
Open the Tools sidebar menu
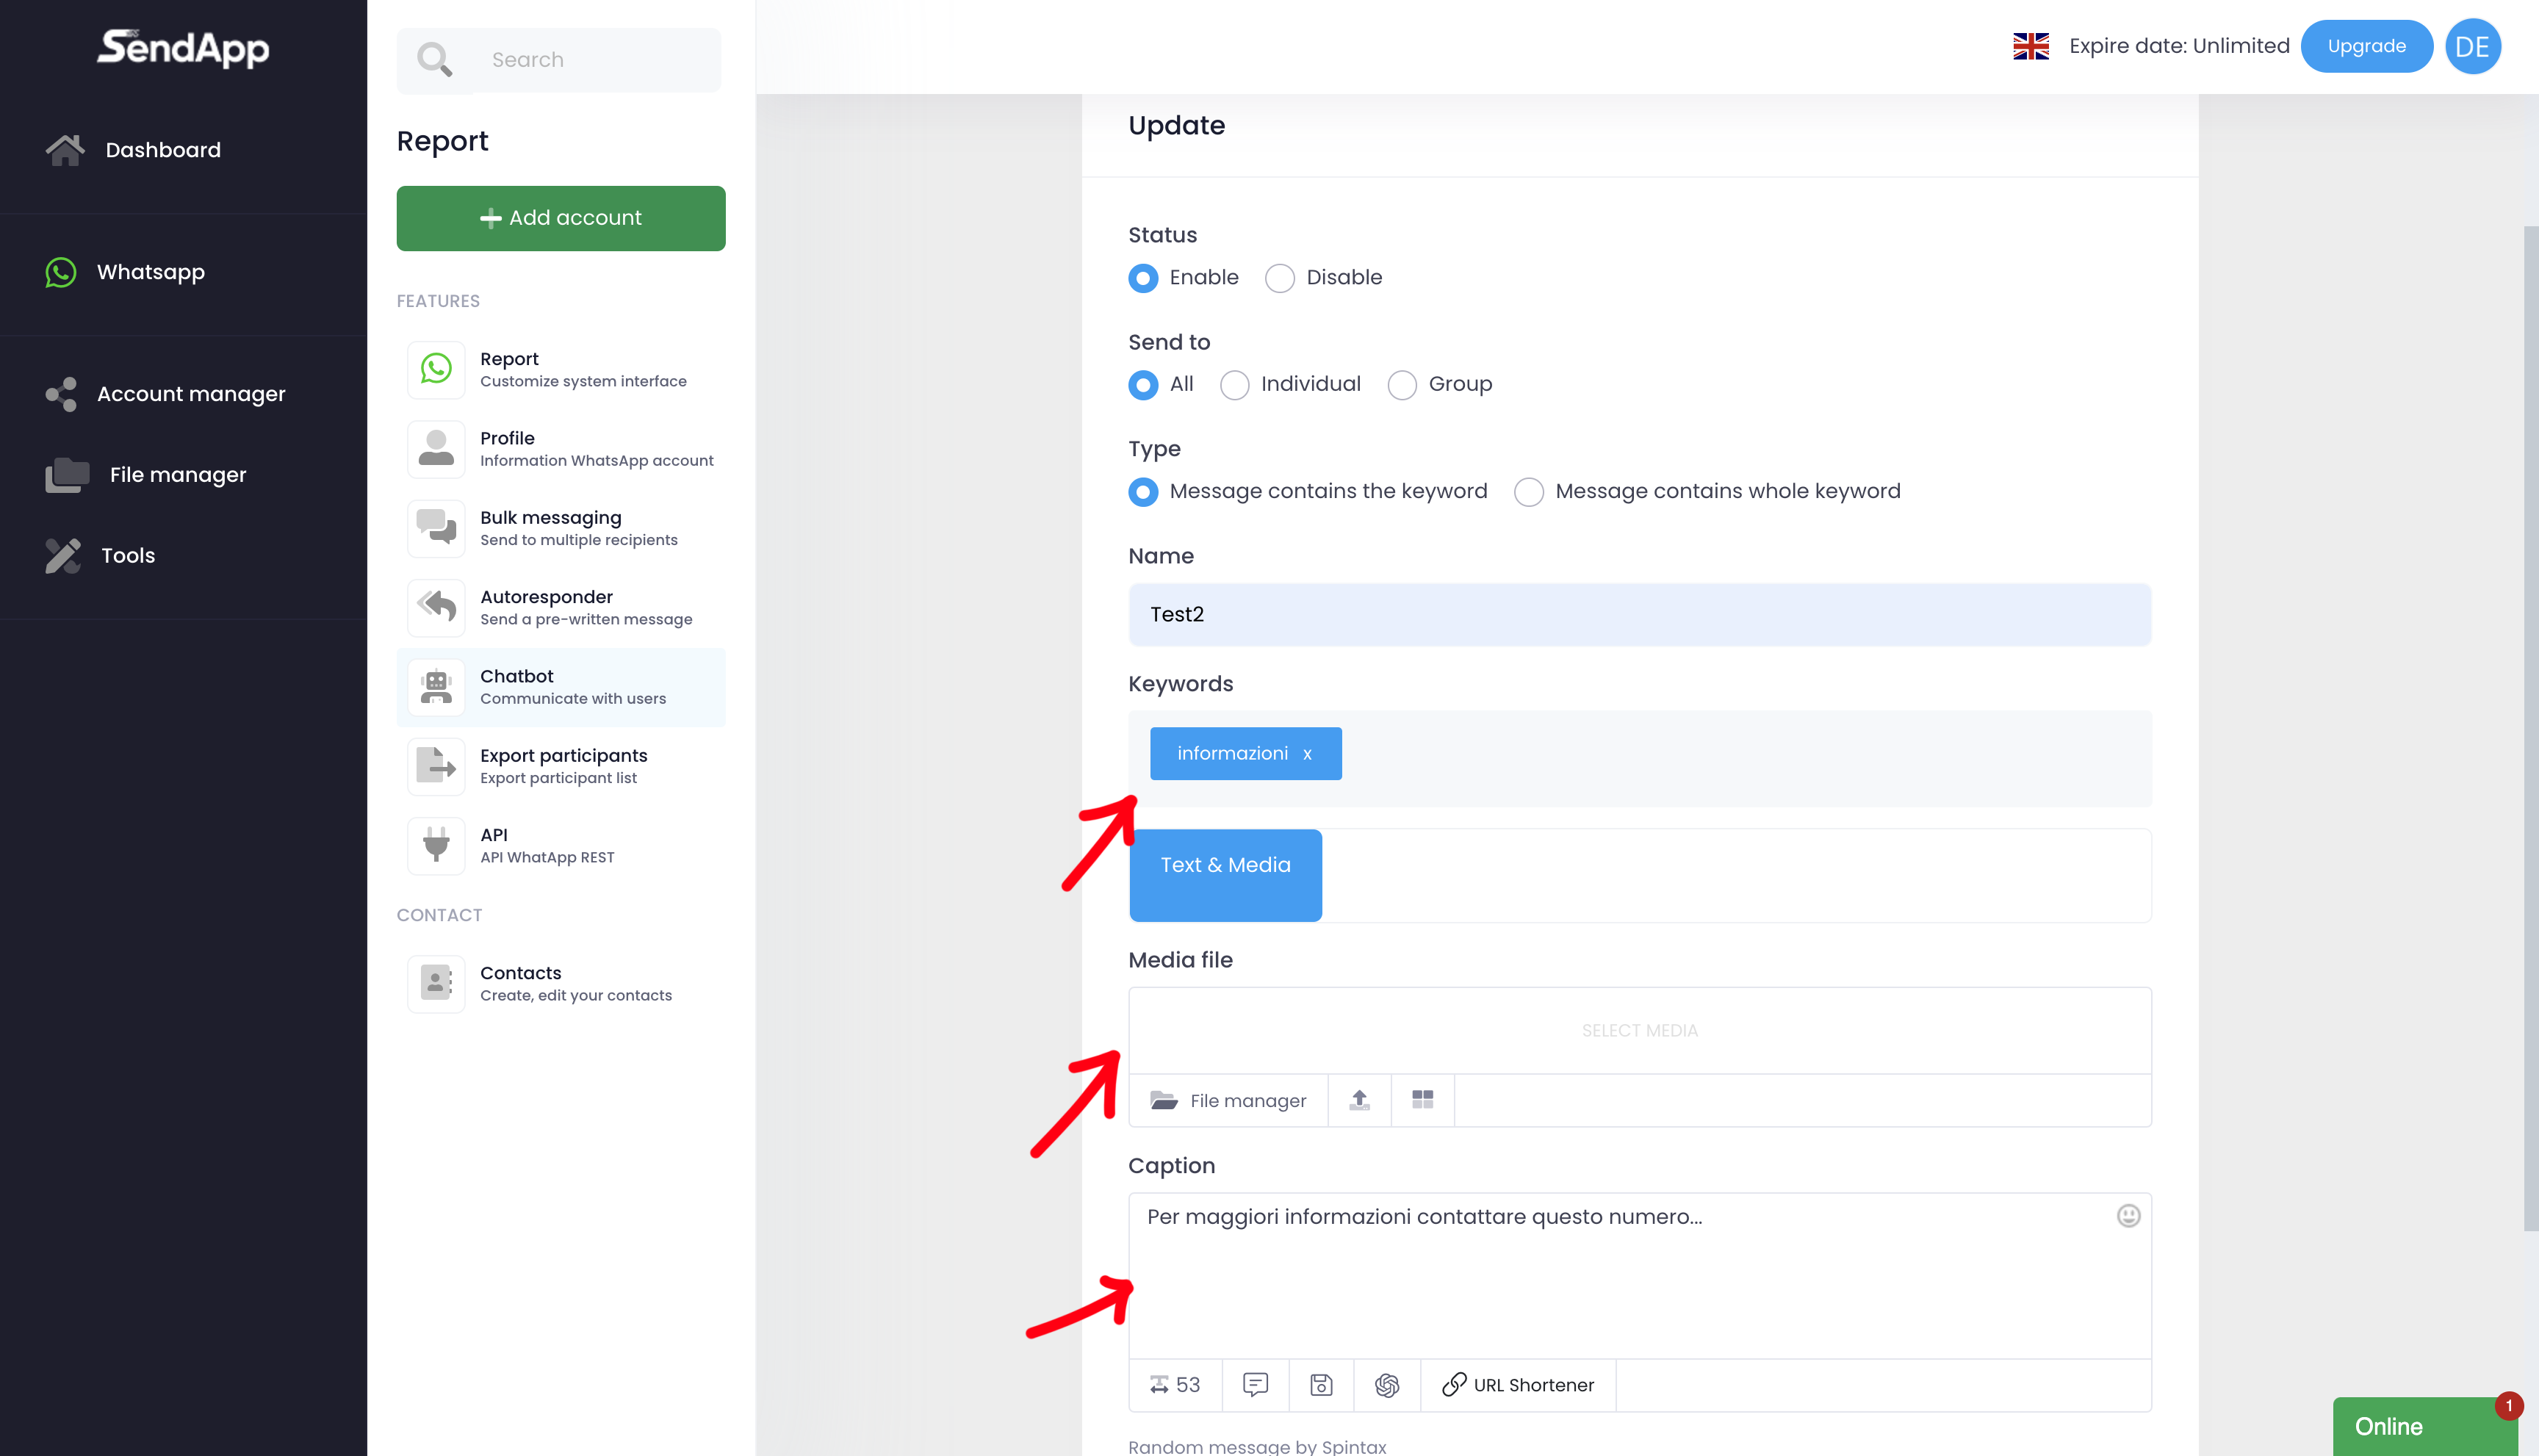pyautogui.click(x=128, y=555)
